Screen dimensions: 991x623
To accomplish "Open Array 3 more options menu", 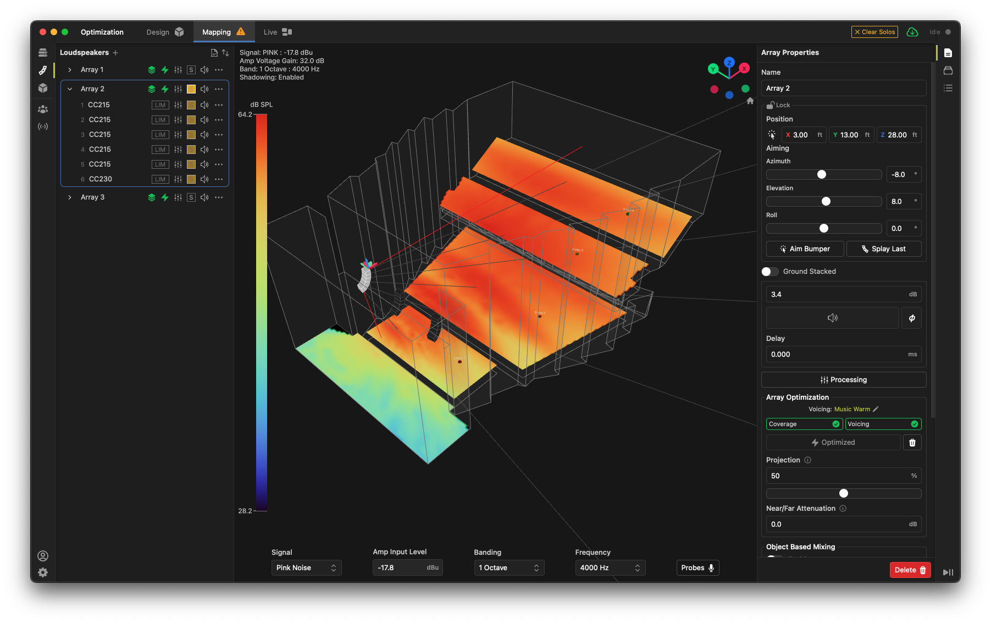I will pyautogui.click(x=219, y=197).
